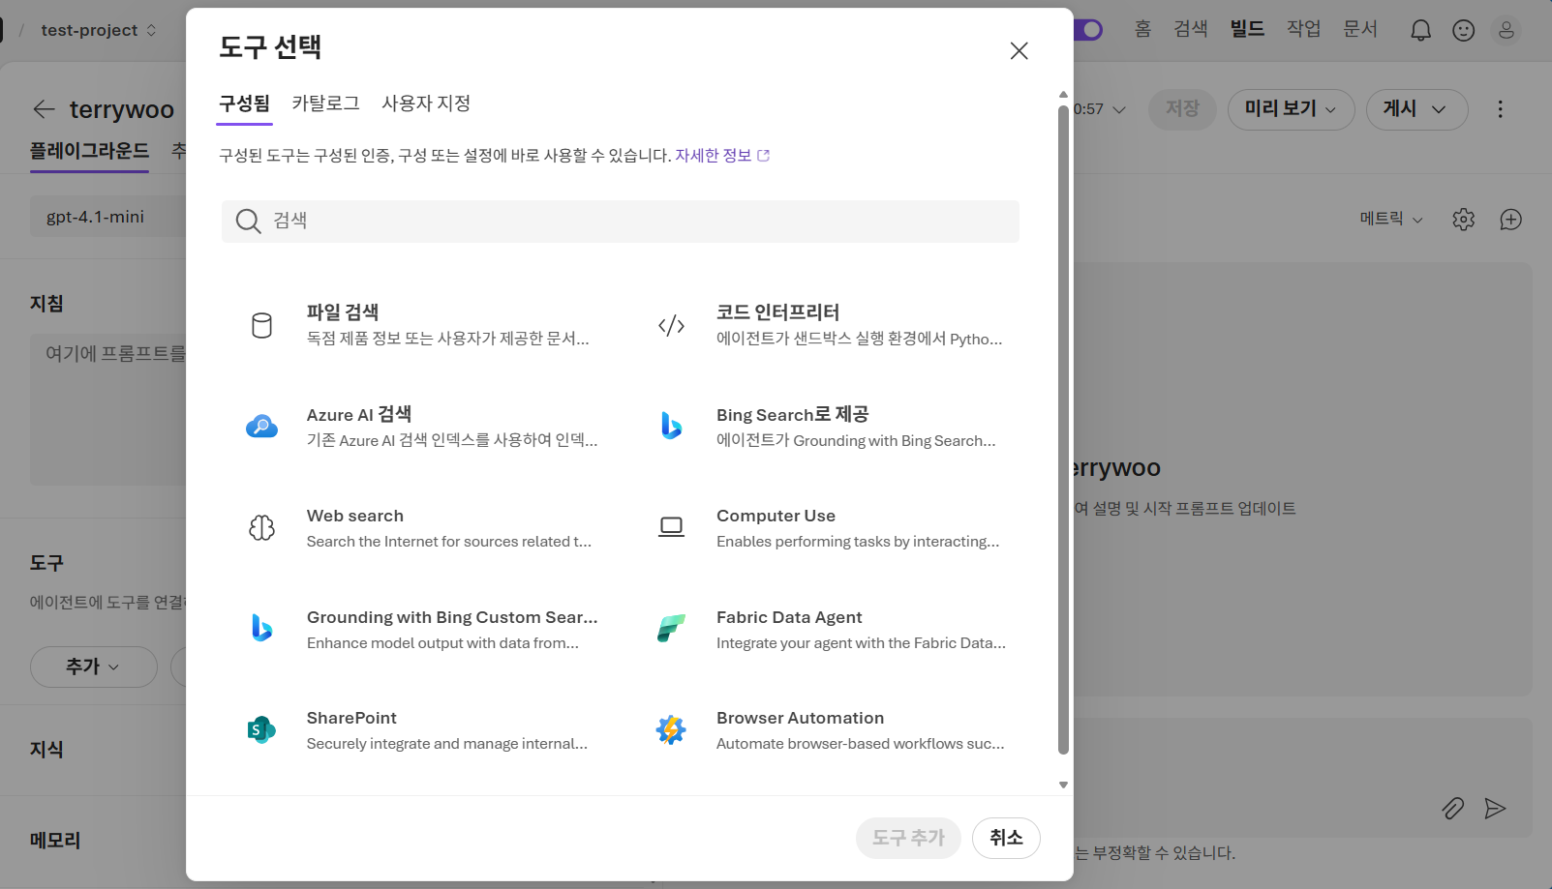Open the notification bell
The image size is (1552, 889).
tap(1419, 29)
